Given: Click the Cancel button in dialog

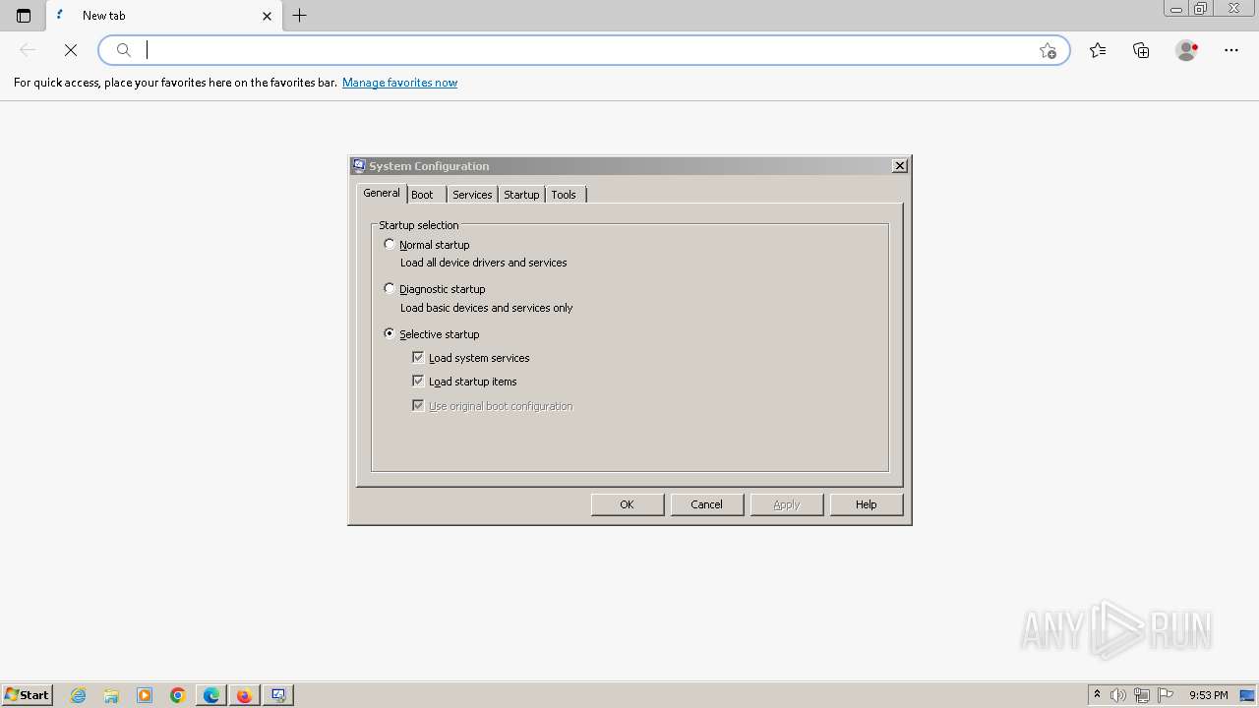Looking at the screenshot, I should point(706,504).
